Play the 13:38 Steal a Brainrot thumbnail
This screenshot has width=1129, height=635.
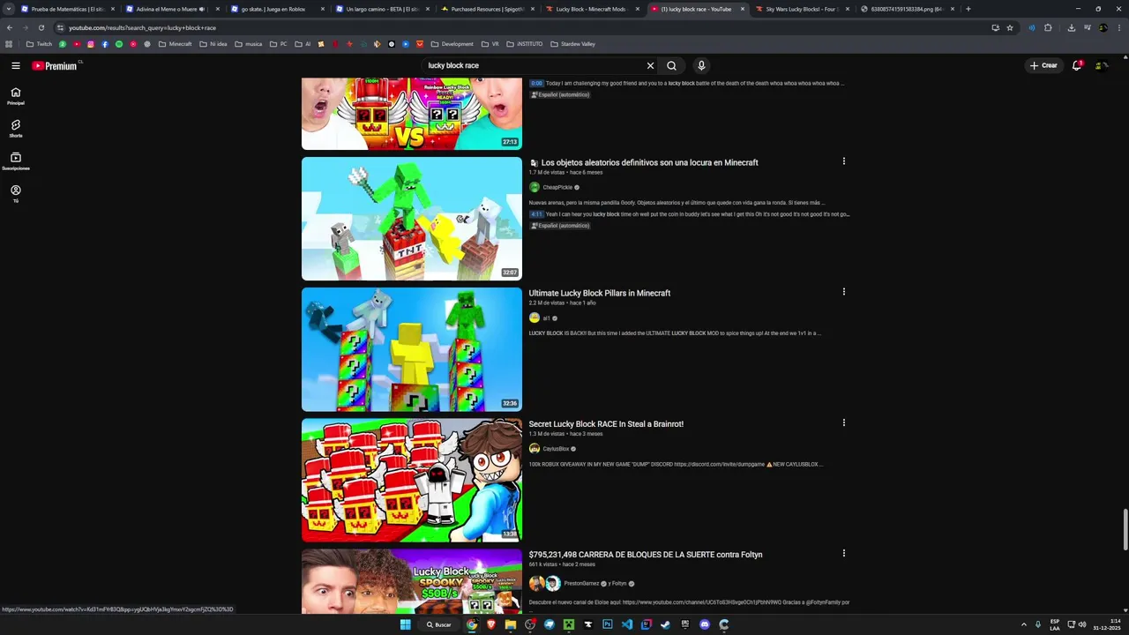tap(412, 480)
